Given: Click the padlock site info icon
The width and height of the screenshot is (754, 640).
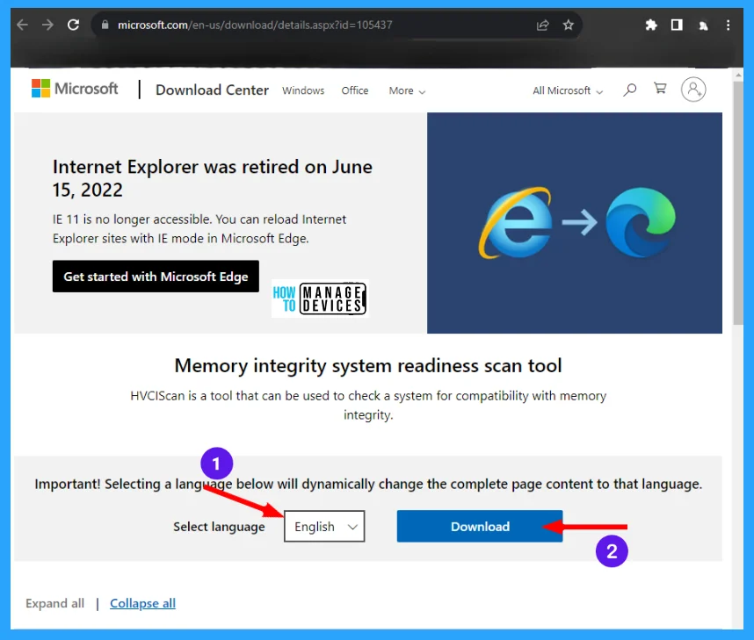Looking at the screenshot, I should point(105,25).
